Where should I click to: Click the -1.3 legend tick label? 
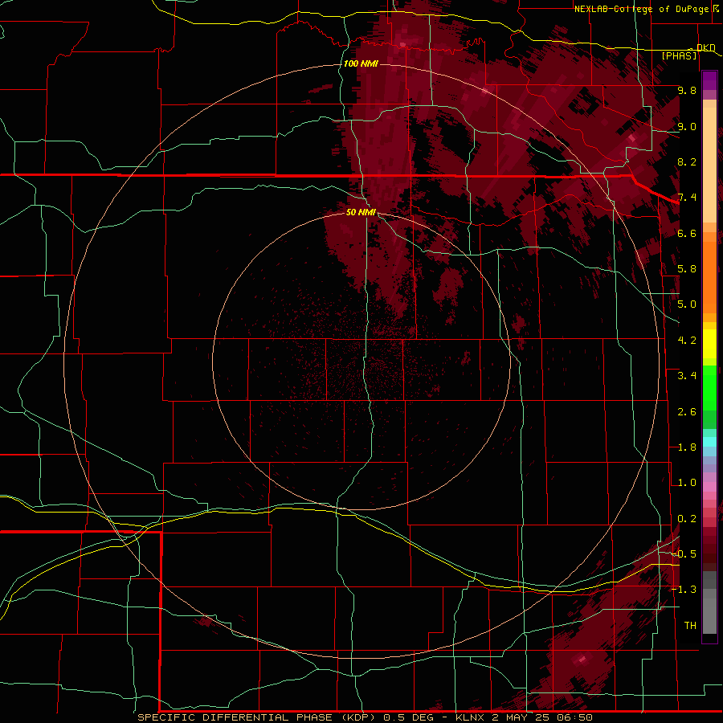tap(684, 590)
